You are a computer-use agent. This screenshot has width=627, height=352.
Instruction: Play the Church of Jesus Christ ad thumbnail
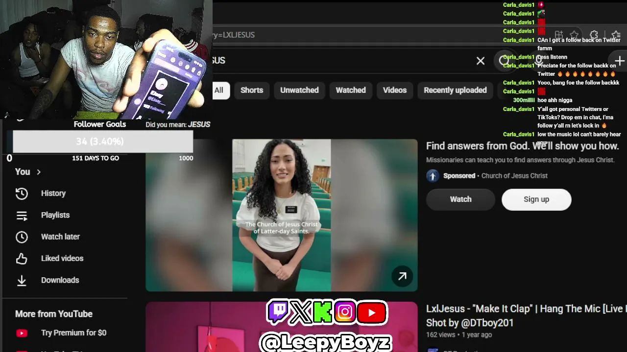[x=282, y=215]
